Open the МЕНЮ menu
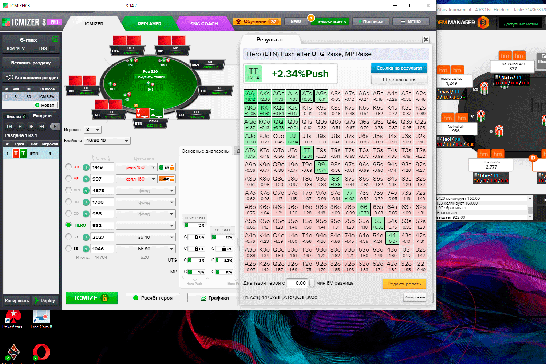 pos(411,21)
